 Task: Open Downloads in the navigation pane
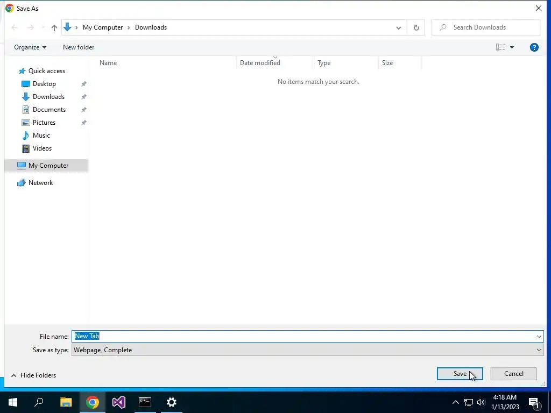click(x=48, y=97)
